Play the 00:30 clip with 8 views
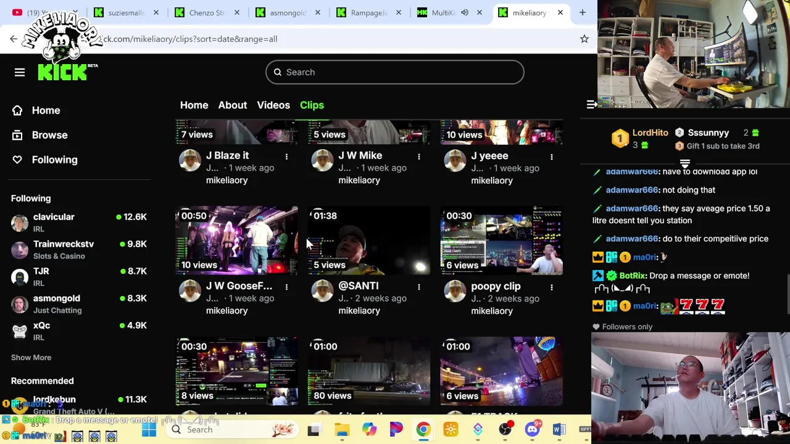The width and height of the screenshot is (790, 444). (237, 371)
